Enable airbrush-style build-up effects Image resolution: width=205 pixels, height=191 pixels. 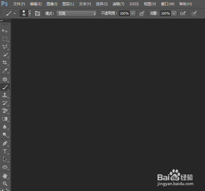(183, 13)
